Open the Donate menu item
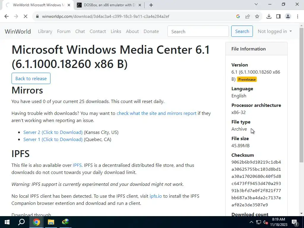 [x=151, y=31]
